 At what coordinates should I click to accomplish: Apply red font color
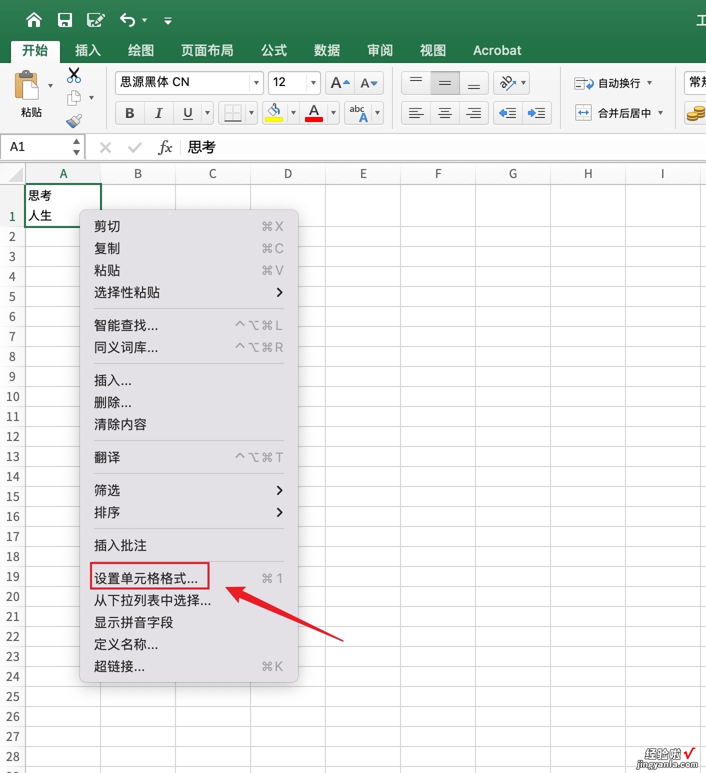(x=314, y=113)
